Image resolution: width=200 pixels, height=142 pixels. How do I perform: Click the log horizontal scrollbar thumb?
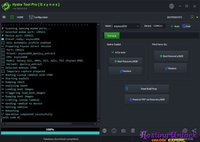38,124
